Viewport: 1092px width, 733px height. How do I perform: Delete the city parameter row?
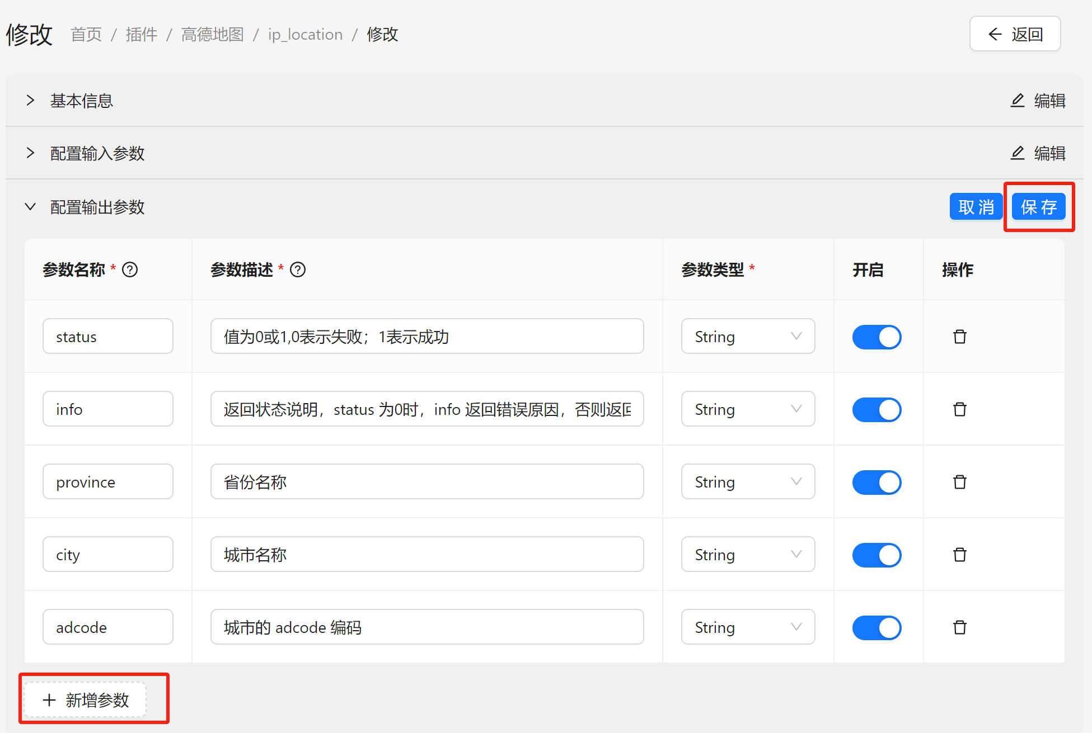coord(959,555)
